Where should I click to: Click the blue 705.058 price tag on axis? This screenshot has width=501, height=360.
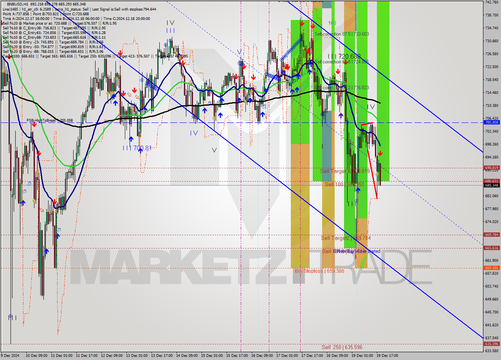[x=492, y=122]
